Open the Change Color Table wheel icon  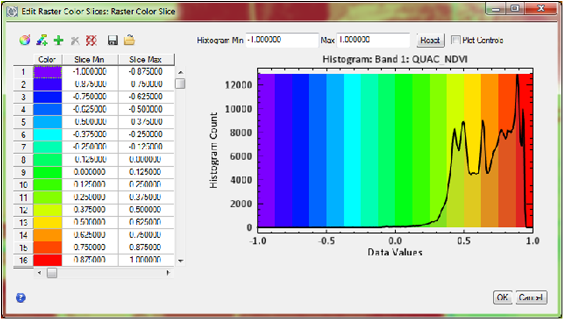[24, 40]
